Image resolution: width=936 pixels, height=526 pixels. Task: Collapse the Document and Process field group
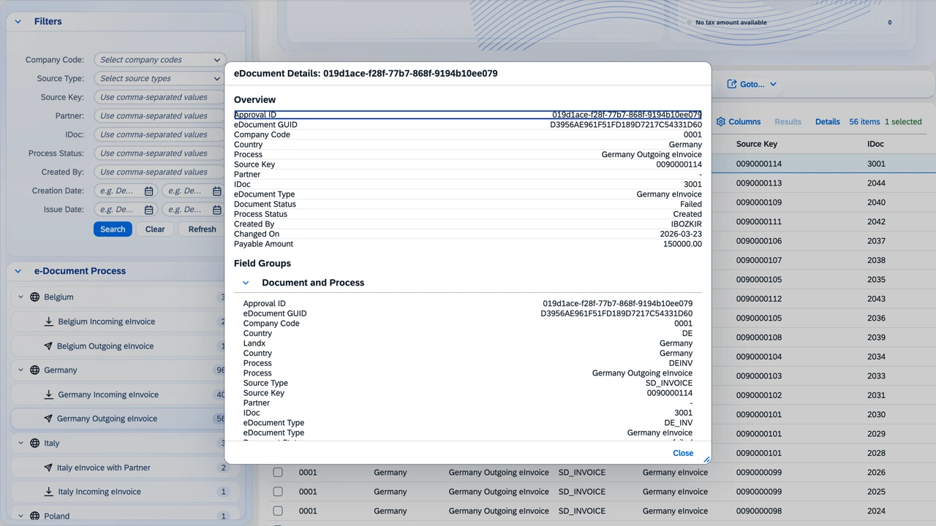coord(246,283)
